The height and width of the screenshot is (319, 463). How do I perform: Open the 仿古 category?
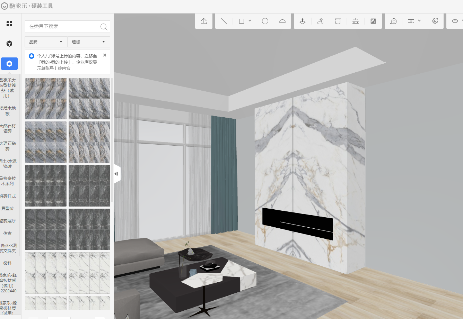[8, 234]
